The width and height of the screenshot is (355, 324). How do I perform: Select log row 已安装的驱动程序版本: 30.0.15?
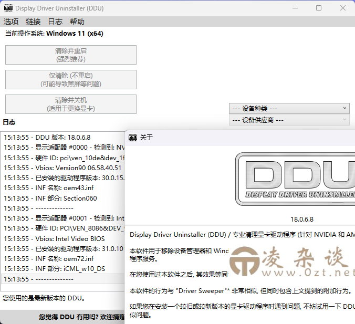tap(62, 177)
